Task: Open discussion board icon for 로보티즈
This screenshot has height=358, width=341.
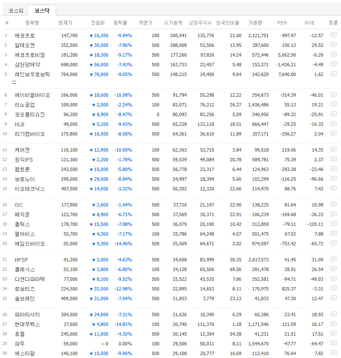Action: pyautogui.click(x=333, y=288)
